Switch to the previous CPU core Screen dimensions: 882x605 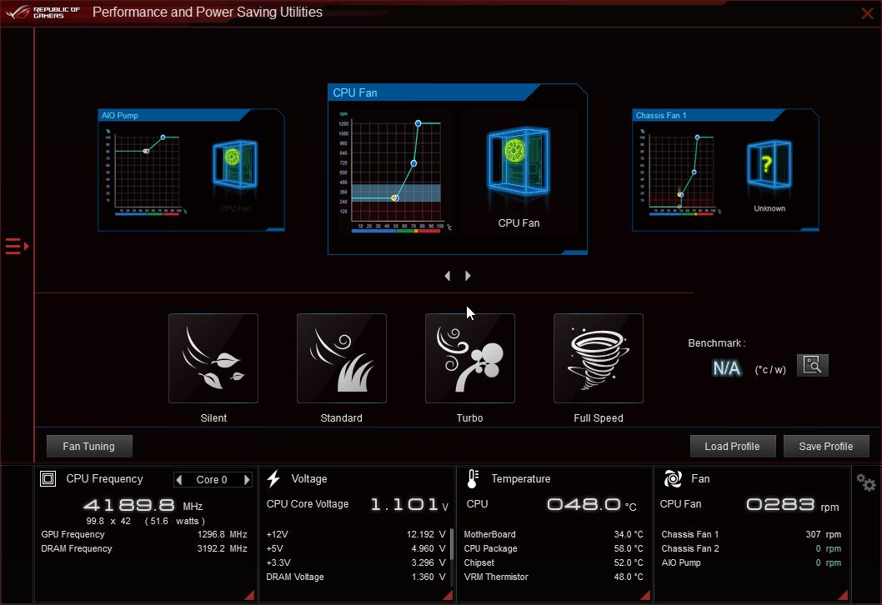179,480
